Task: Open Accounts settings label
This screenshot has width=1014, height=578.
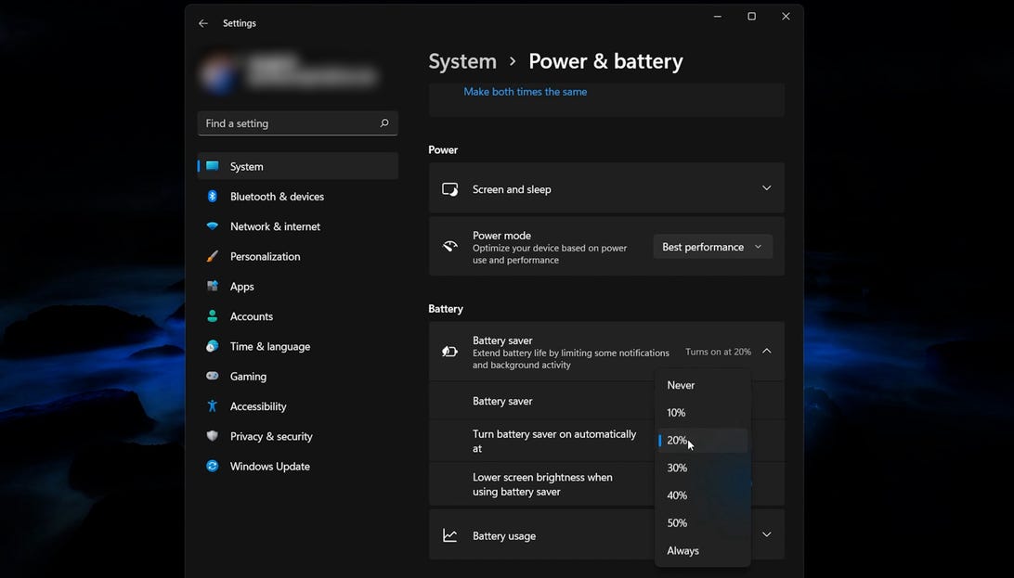Action: [x=252, y=316]
